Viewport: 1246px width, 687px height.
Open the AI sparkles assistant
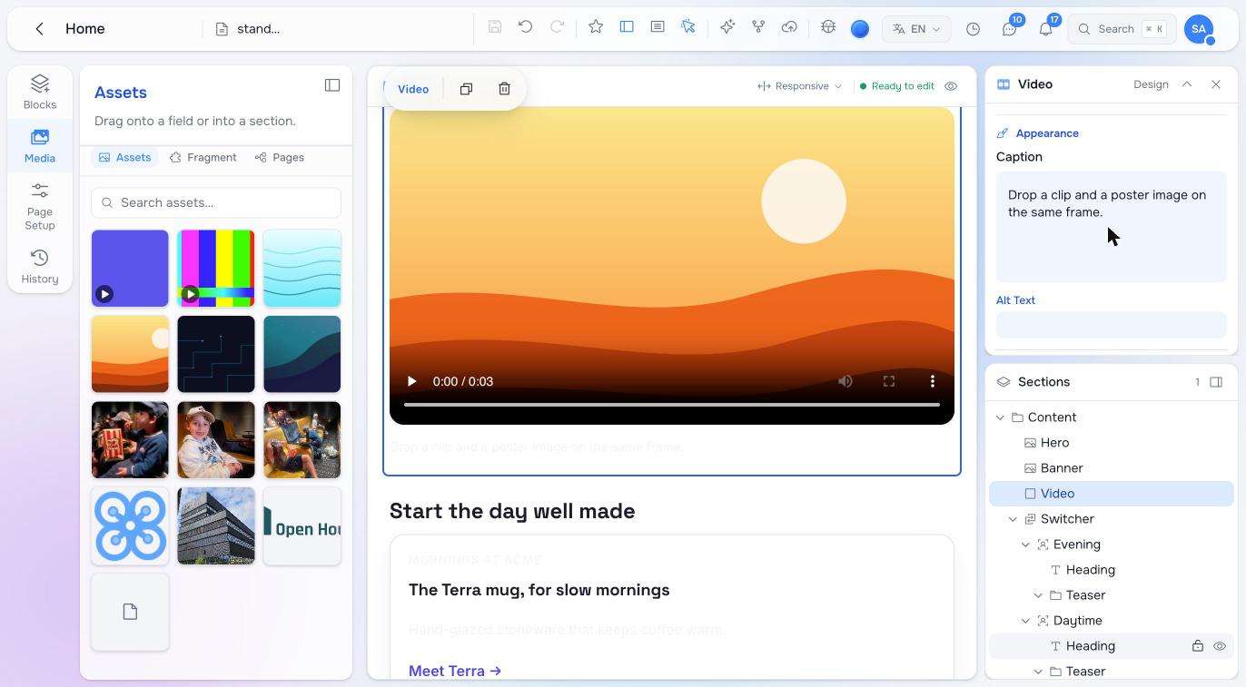(727, 27)
